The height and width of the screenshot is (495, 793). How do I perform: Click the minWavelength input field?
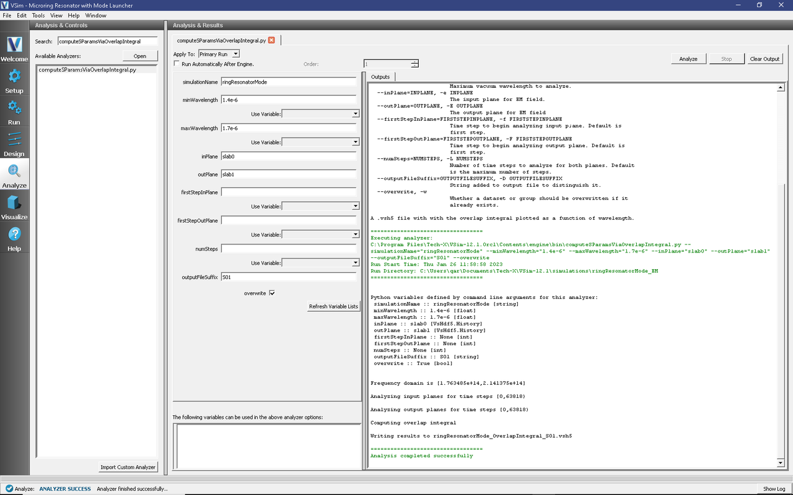tap(289, 100)
